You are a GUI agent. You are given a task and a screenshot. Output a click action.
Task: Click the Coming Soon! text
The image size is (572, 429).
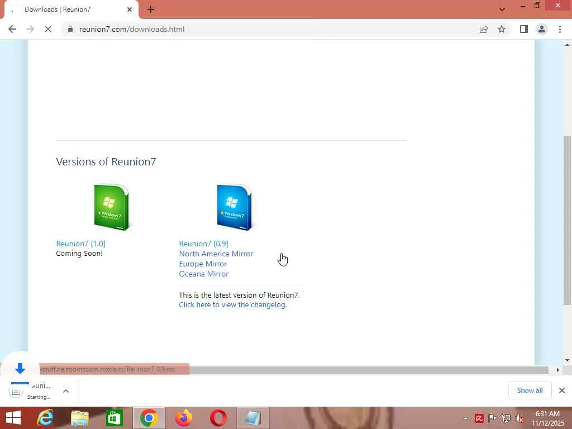(79, 254)
